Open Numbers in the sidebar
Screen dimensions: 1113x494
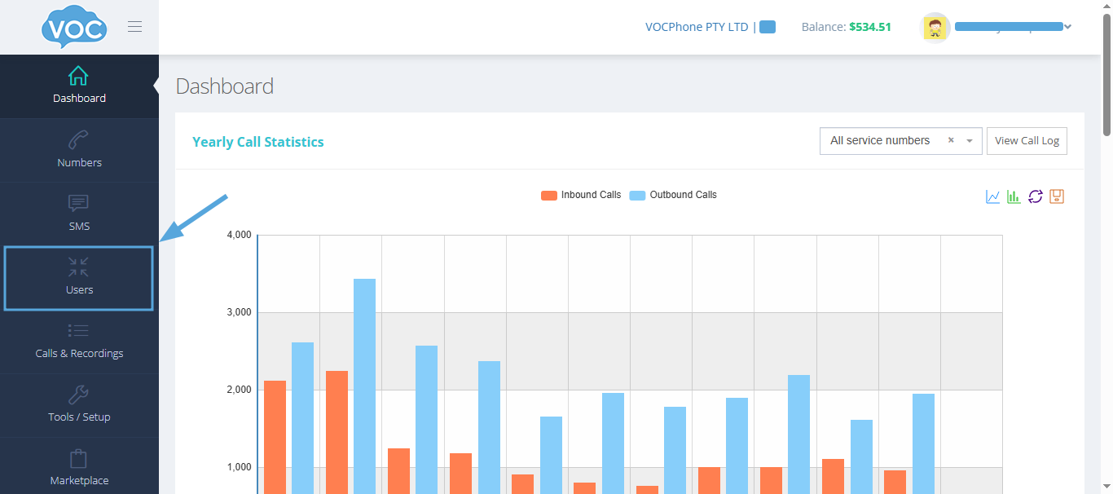point(79,150)
